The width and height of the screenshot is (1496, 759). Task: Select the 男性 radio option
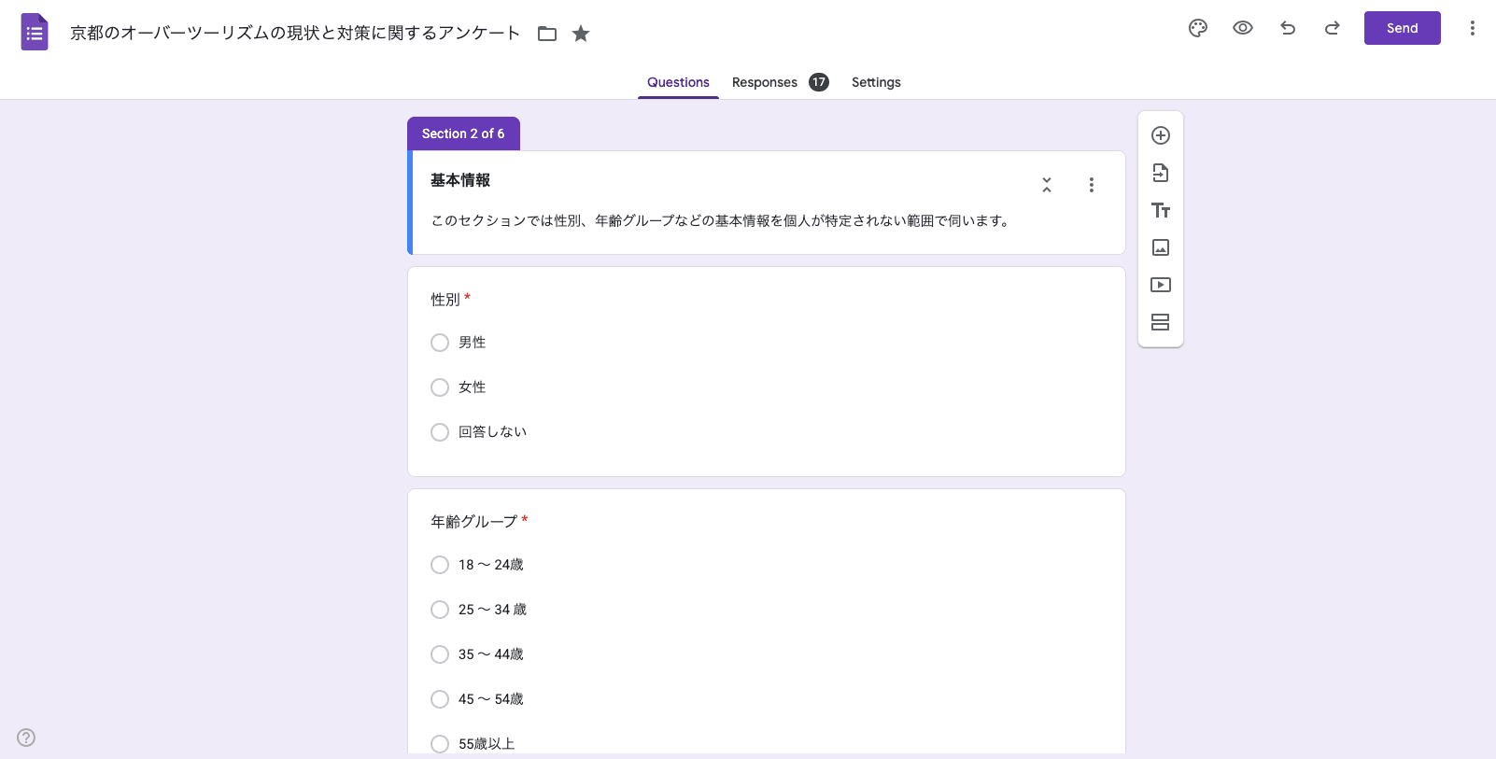point(440,343)
